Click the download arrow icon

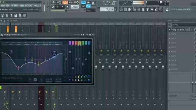pyautogui.click(x=167, y=9)
